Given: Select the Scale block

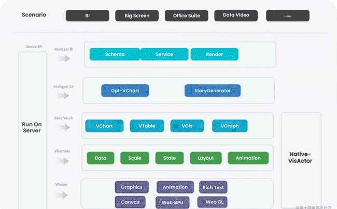Looking at the screenshot, I should point(135,158).
